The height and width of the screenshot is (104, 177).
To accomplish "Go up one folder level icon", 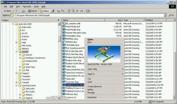I will click(23, 11).
